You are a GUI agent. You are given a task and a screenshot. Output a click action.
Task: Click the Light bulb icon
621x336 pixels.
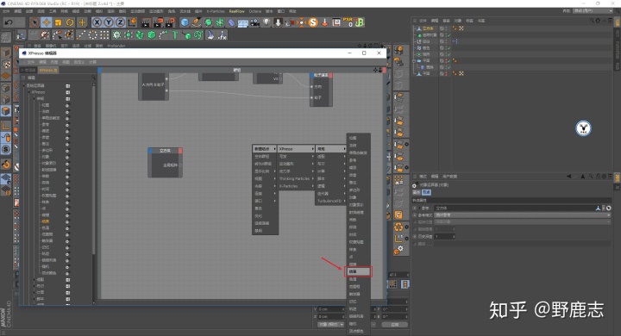pos(267,22)
